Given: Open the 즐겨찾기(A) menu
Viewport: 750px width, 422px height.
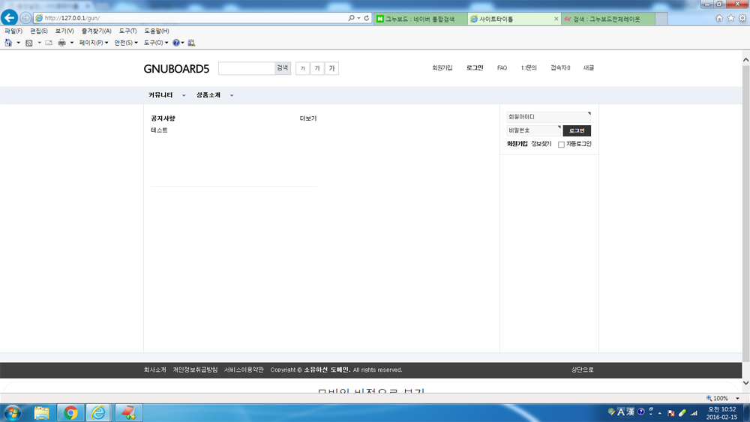Looking at the screenshot, I should coord(96,31).
